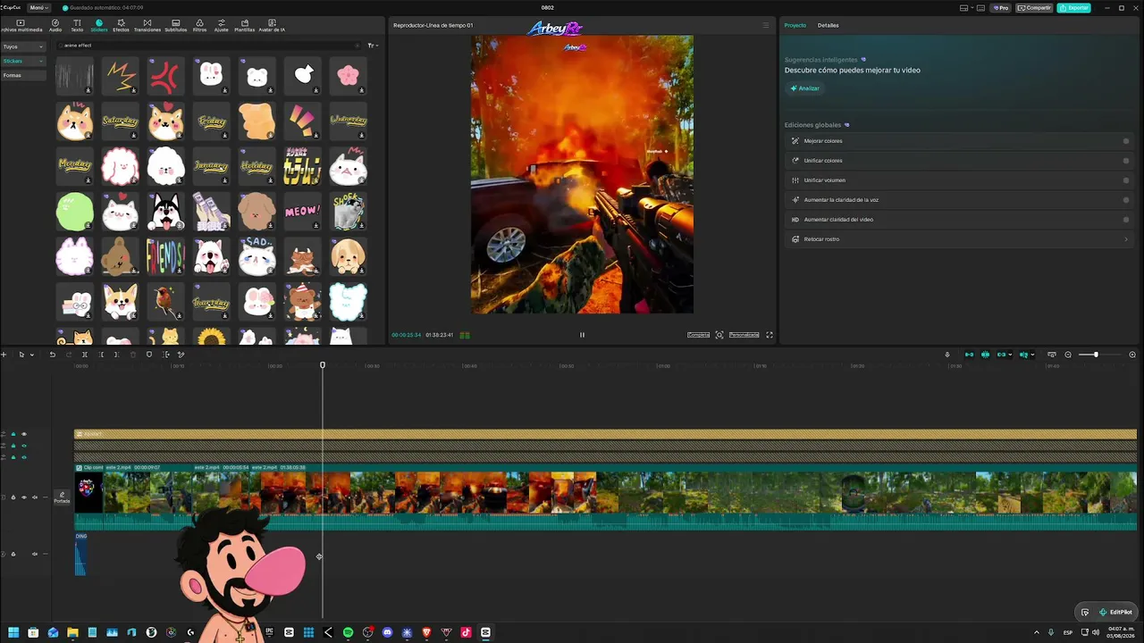
Task: Adjust the timeline zoom slider
Action: [x=1095, y=355]
